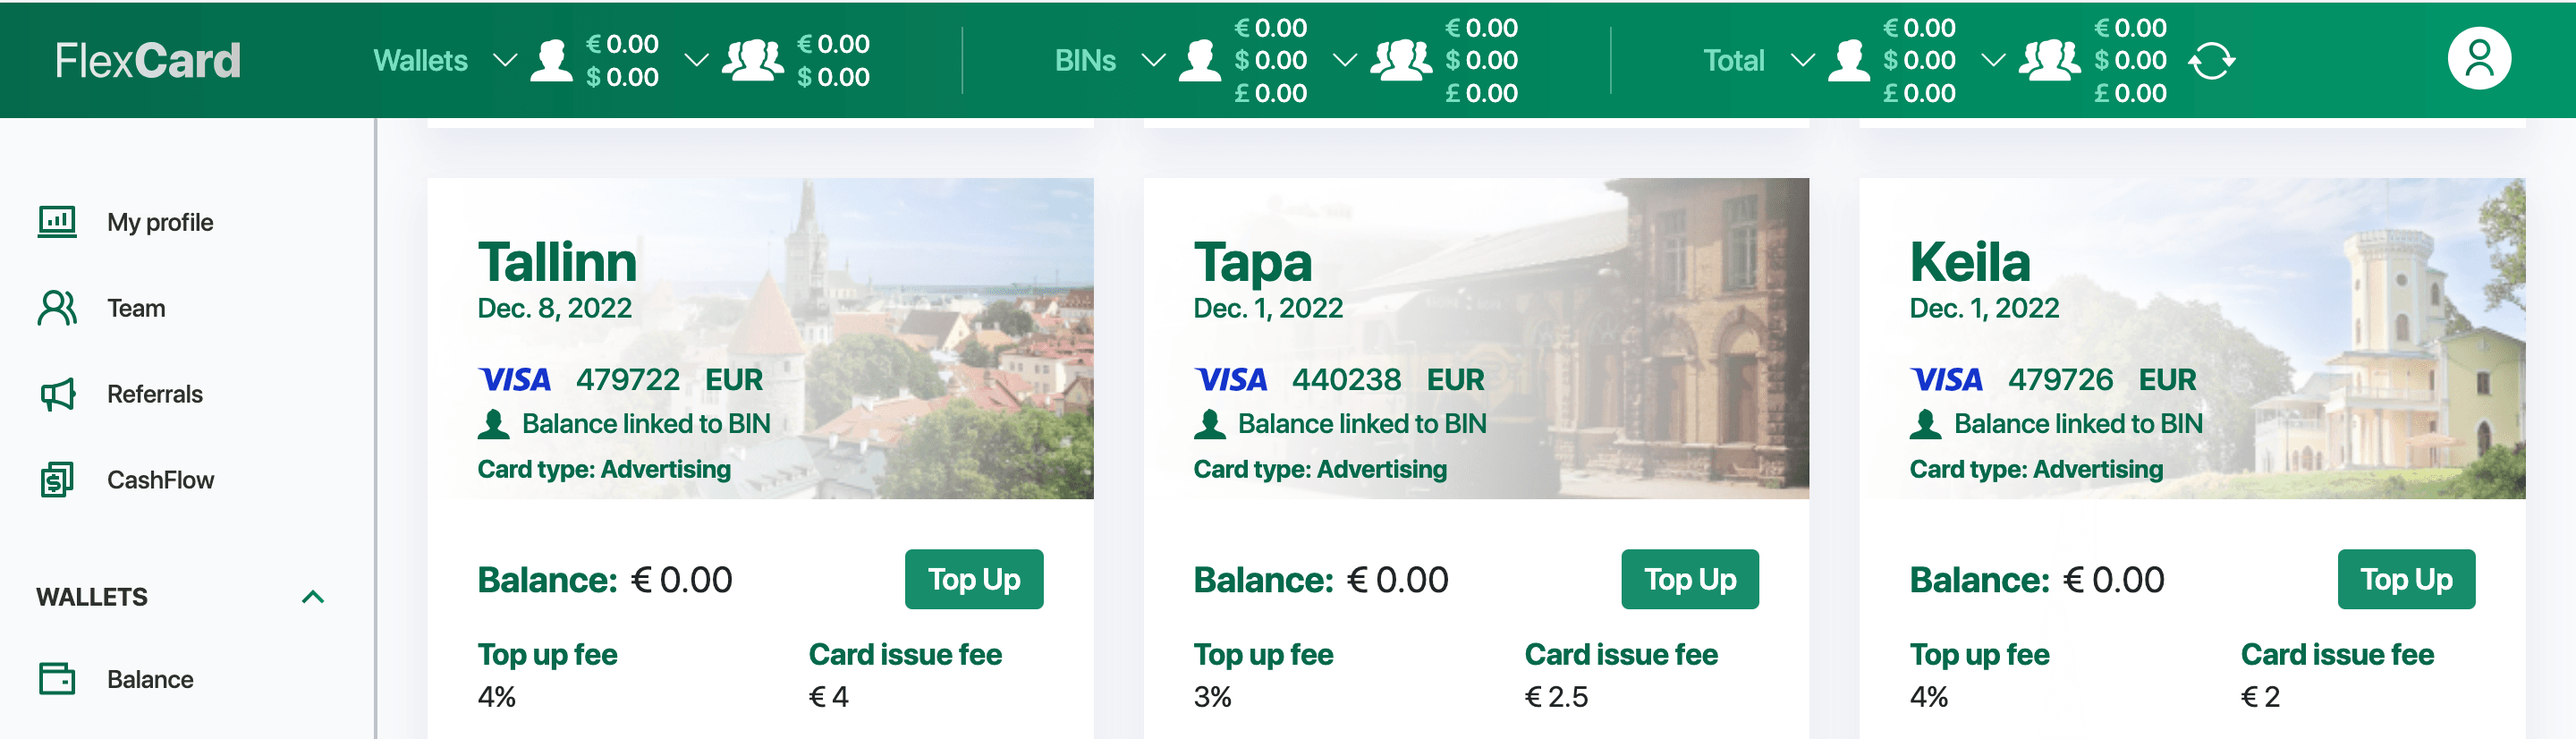The height and width of the screenshot is (739, 2576).
Task: Open the Tallinn card title
Action: tap(557, 262)
